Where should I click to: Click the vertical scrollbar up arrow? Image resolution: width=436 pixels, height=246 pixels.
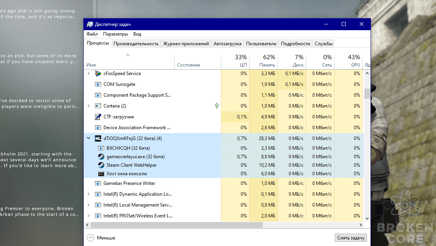[x=367, y=73]
